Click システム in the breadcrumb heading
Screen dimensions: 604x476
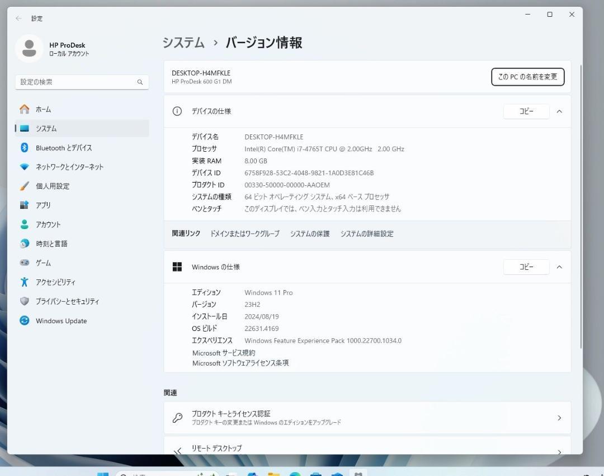183,43
